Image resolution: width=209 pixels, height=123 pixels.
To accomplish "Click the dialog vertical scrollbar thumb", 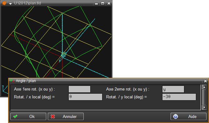I will tap(204, 97).
